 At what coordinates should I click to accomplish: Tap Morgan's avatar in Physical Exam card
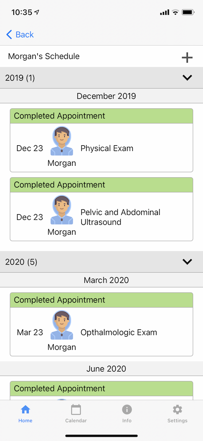tap(62, 141)
